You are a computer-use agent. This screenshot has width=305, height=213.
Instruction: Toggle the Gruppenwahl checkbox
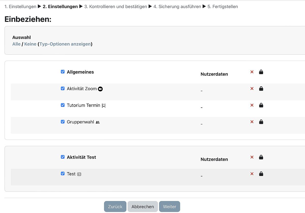point(63,122)
